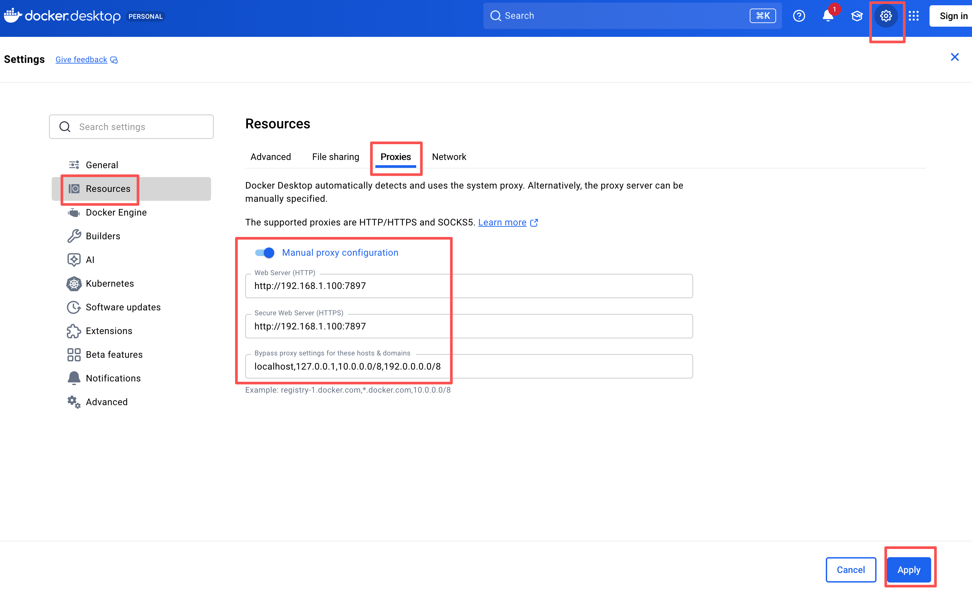
Task: Disable Manual proxy configuration toggle
Action: tap(265, 253)
